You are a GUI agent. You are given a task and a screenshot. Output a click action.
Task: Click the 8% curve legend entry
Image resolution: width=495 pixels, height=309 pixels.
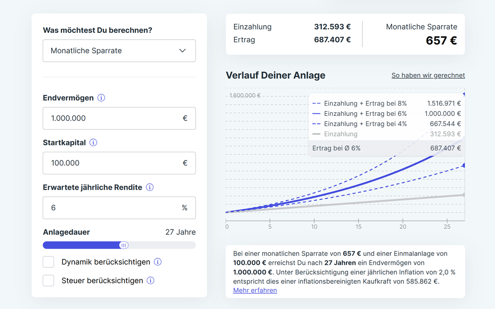pos(365,104)
